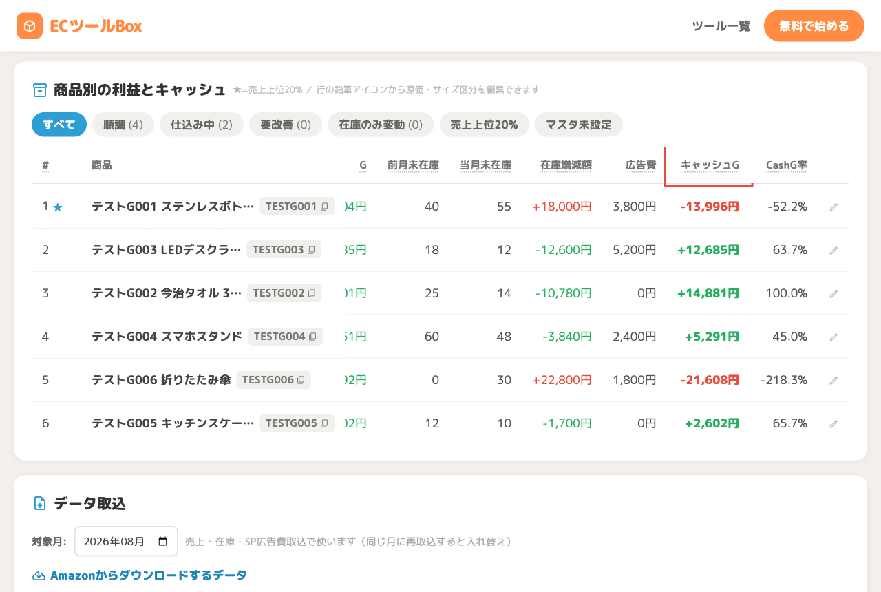Filter by 要改善 (0)
Viewport: 881px width, 592px height.
[286, 125]
